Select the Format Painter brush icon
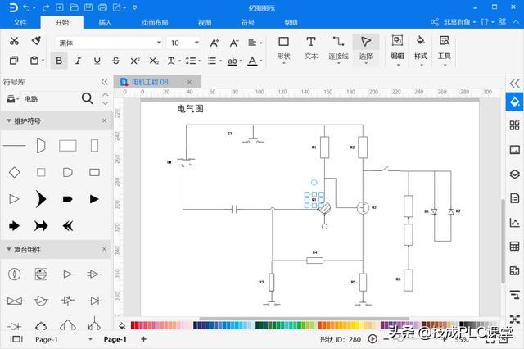 coord(36,41)
